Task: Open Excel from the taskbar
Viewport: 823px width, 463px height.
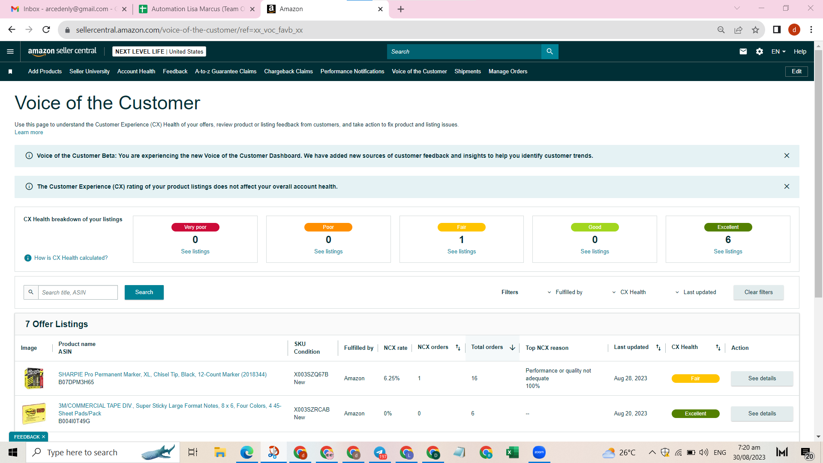Action: coord(513,452)
